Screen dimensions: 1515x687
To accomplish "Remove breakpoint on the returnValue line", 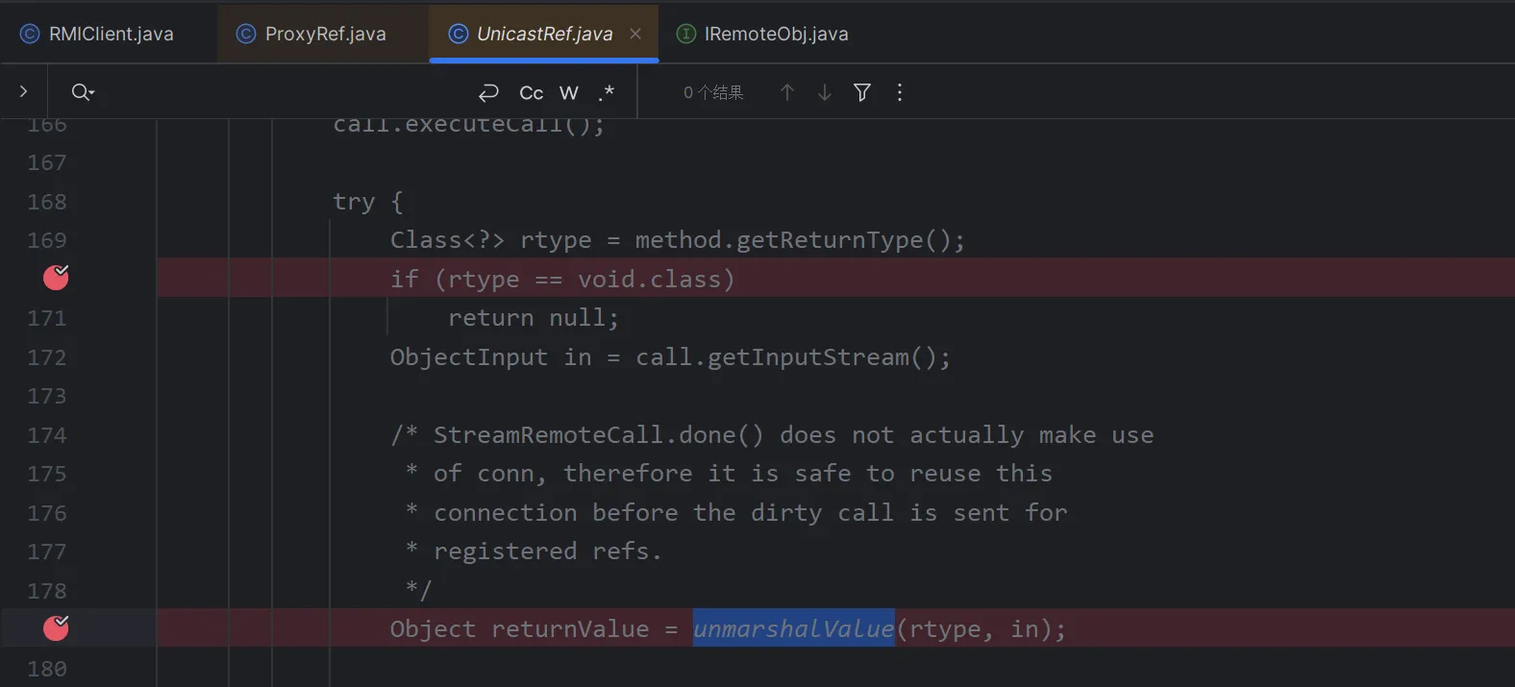I will tap(56, 628).
